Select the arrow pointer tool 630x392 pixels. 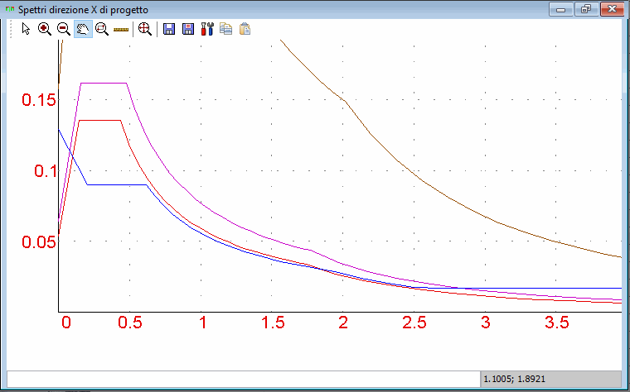[26, 29]
